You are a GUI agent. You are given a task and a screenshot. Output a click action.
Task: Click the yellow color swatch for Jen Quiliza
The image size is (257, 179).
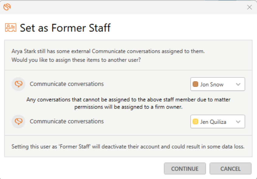click(196, 122)
